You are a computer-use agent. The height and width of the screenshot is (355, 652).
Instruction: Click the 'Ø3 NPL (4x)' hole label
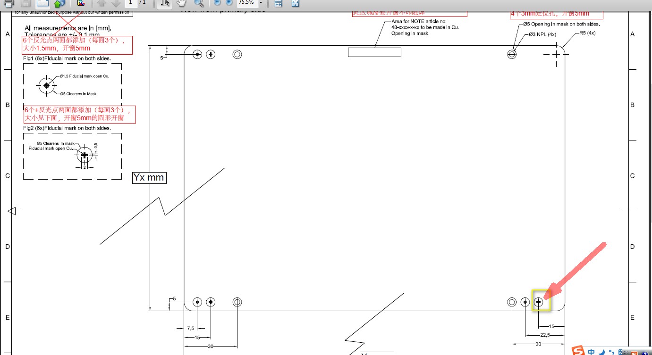pyautogui.click(x=542, y=34)
